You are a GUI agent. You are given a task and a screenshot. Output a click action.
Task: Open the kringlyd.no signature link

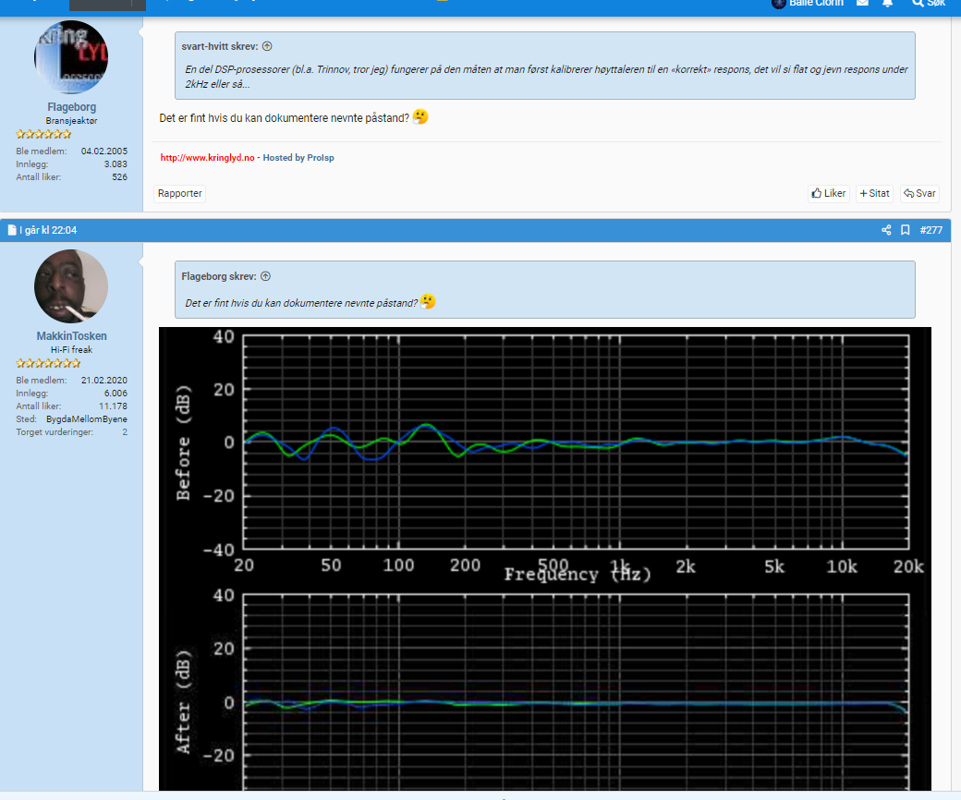207,158
